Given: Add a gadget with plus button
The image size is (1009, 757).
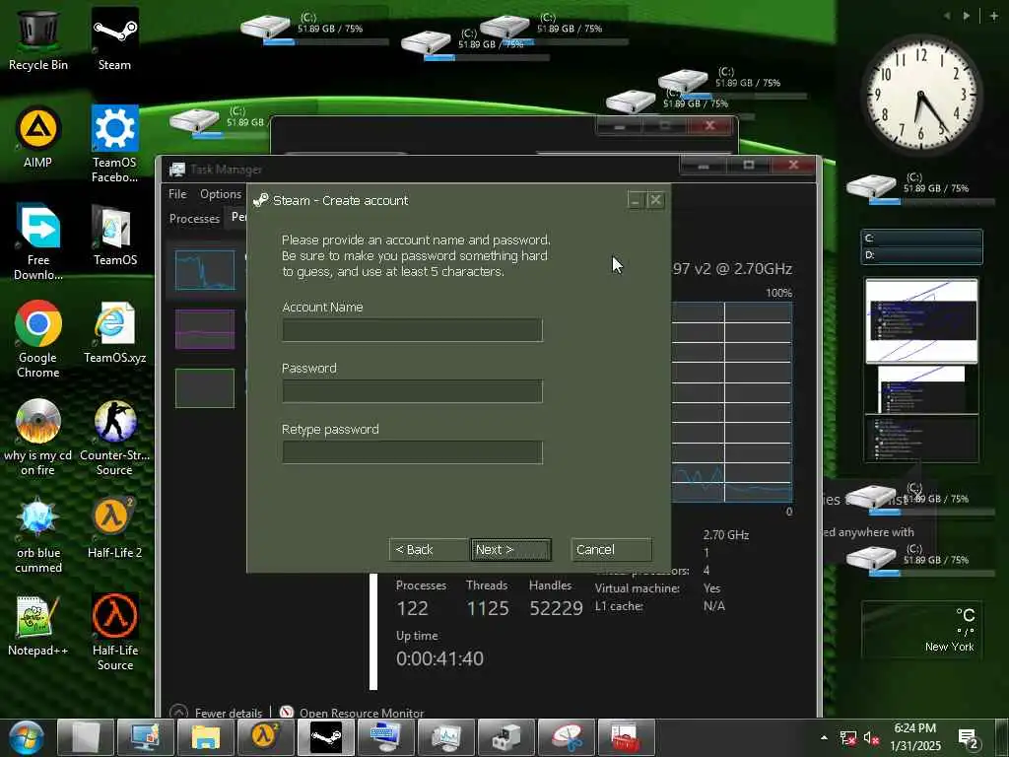Looking at the screenshot, I should pyautogui.click(x=993, y=16).
